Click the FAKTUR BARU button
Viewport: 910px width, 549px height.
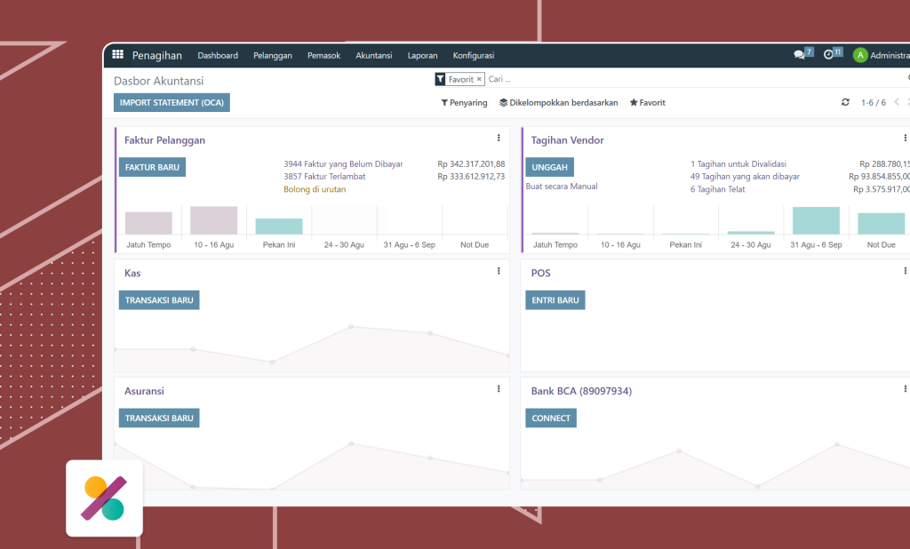click(x=152, y=167)
